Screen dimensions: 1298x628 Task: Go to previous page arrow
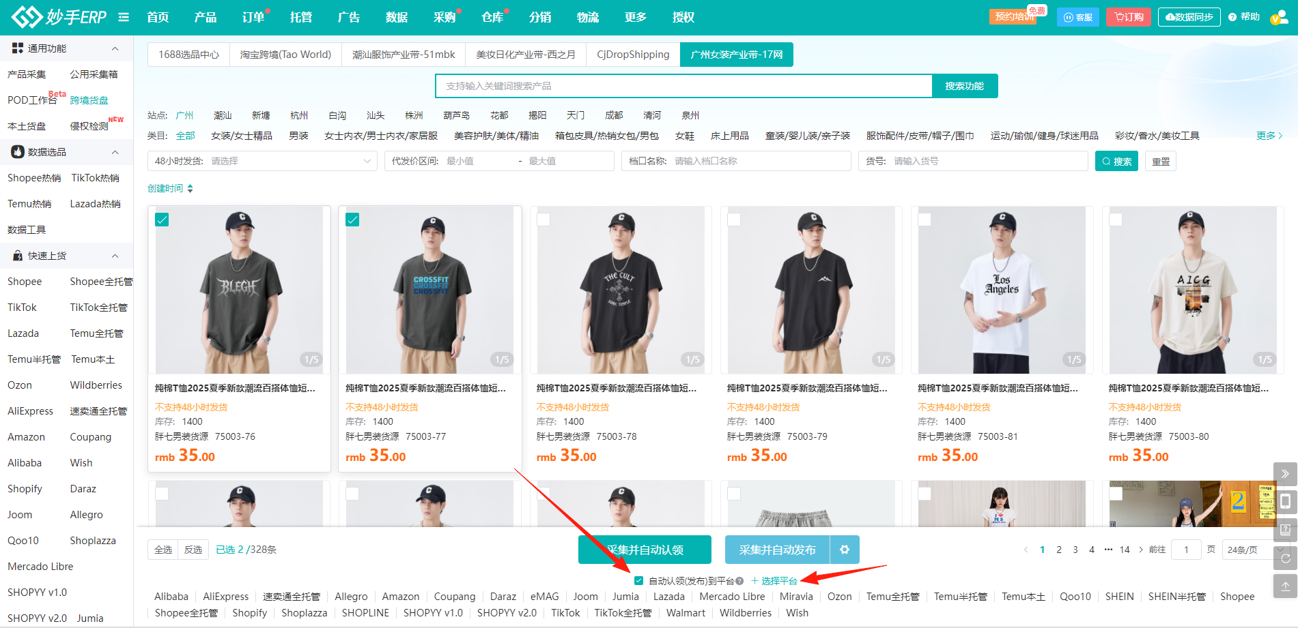1026,550
